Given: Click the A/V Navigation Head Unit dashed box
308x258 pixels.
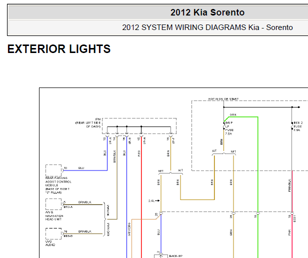Looking at the screenshot, I should (x=53, y=204).
